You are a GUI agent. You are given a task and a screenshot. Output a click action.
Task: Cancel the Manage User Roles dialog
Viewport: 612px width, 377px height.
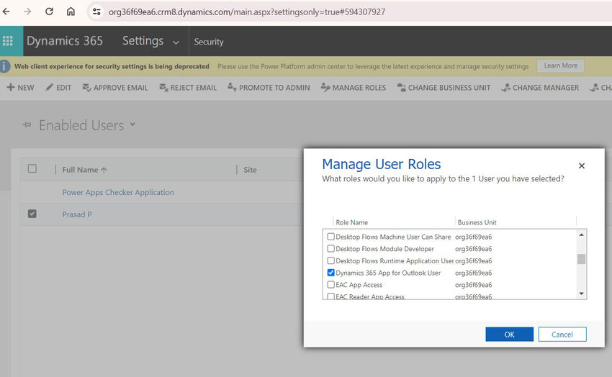[562, 334]
